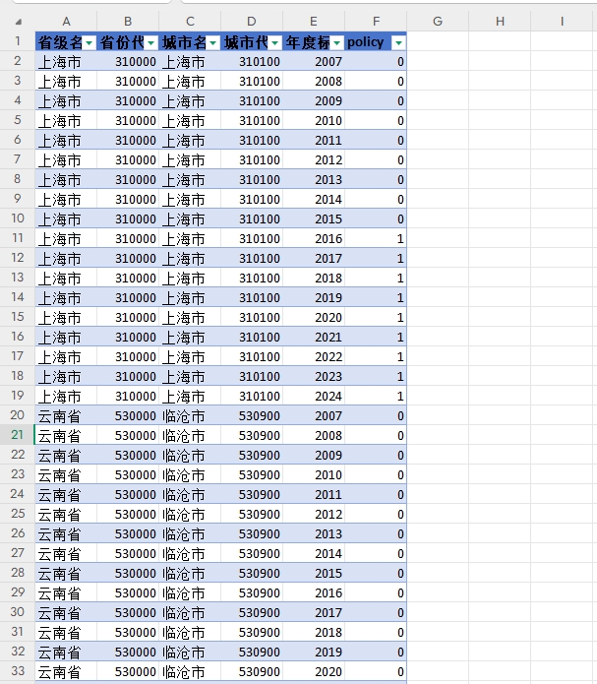Click empty cell H5
The image size is (597, 684).
(500, 120)
